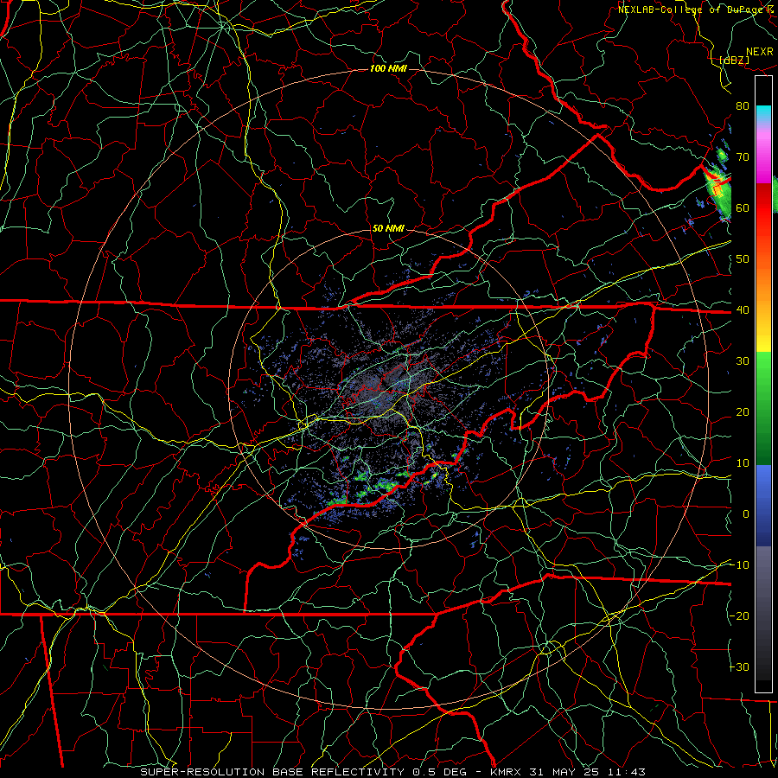Click the -20 value on dBZ scale

pyautogui.click(x=740, y=616)
